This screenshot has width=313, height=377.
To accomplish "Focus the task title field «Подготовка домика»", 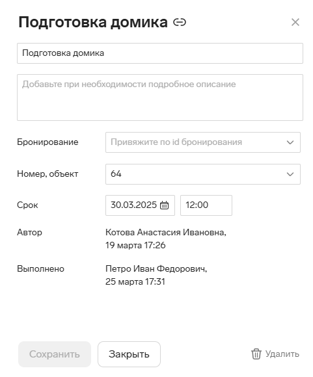I will click(160, 53).
